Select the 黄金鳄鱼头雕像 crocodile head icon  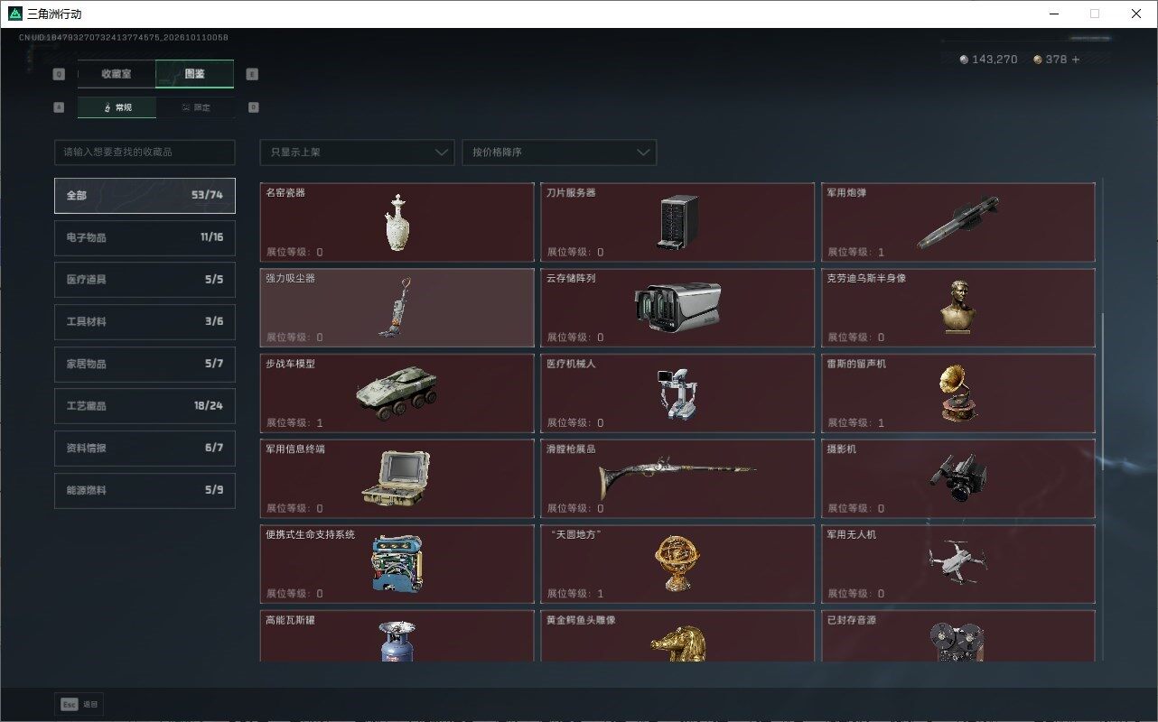[x=677, y=643]
